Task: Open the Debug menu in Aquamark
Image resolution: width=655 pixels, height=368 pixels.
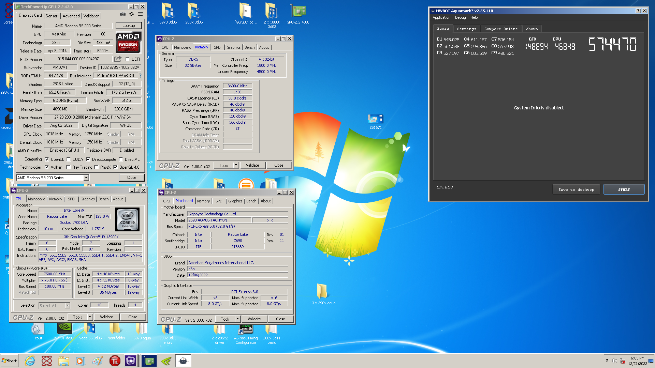Action: [x=460, y=17]
